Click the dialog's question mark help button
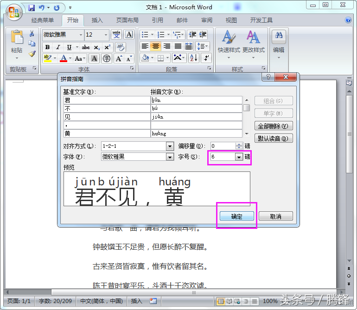This screenshot has width=357, height=310. (268, 77)
